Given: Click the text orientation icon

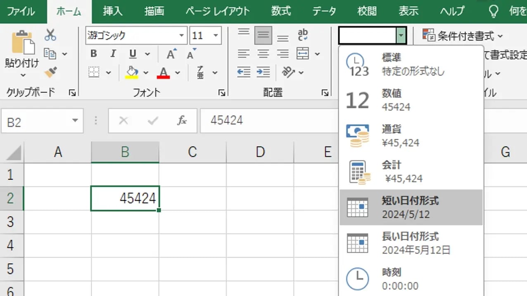Looking at the screenshot, I should point(288,73).
